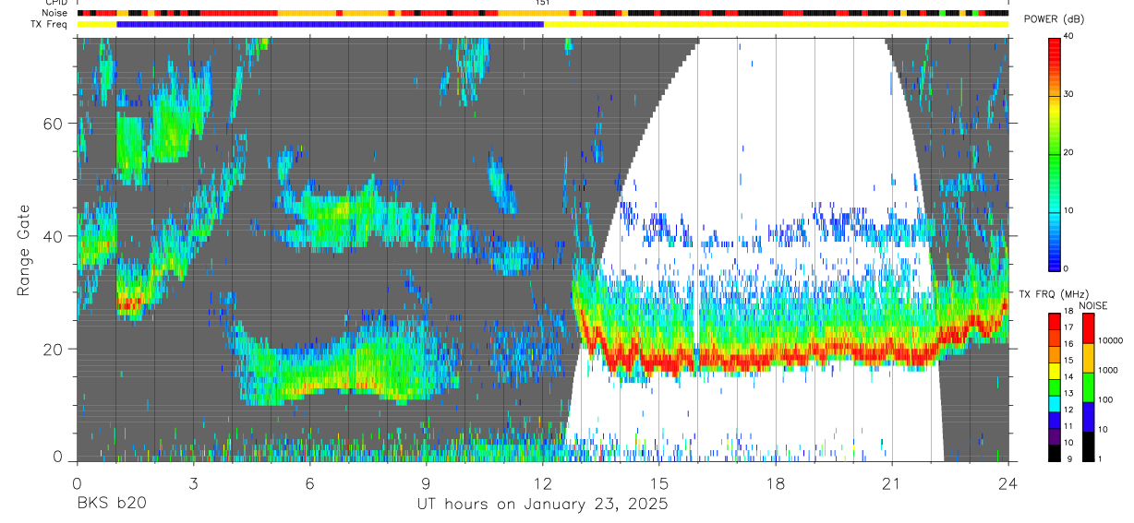1134x523 pixels.
Task: Click the yellow section of the TX Freq strip
Action: pyautogui.click(x=776, y=23)
